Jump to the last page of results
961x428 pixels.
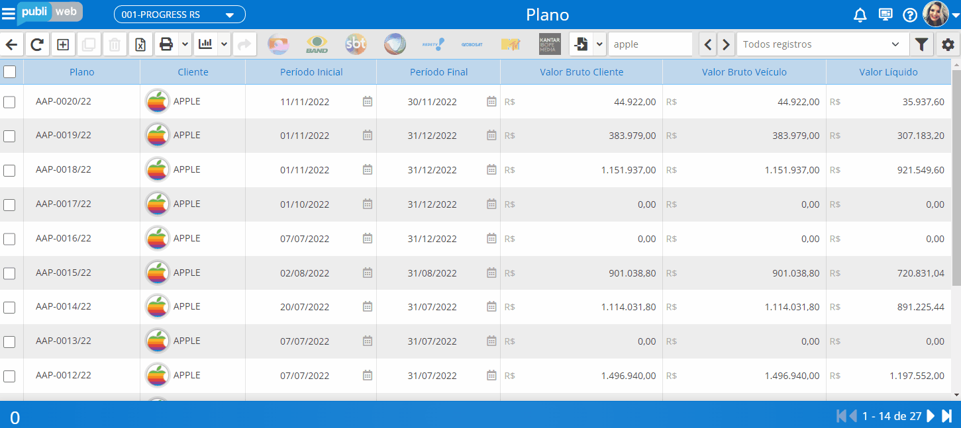click(x=946, y=416)
